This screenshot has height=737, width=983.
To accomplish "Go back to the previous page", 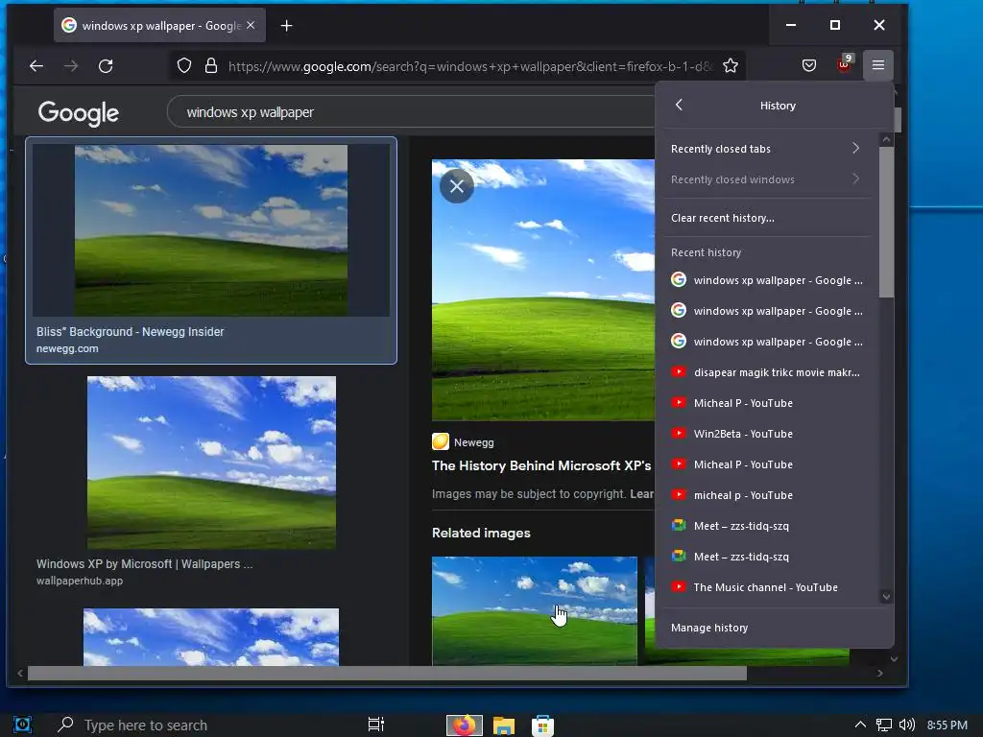I will tap(36, 66).
